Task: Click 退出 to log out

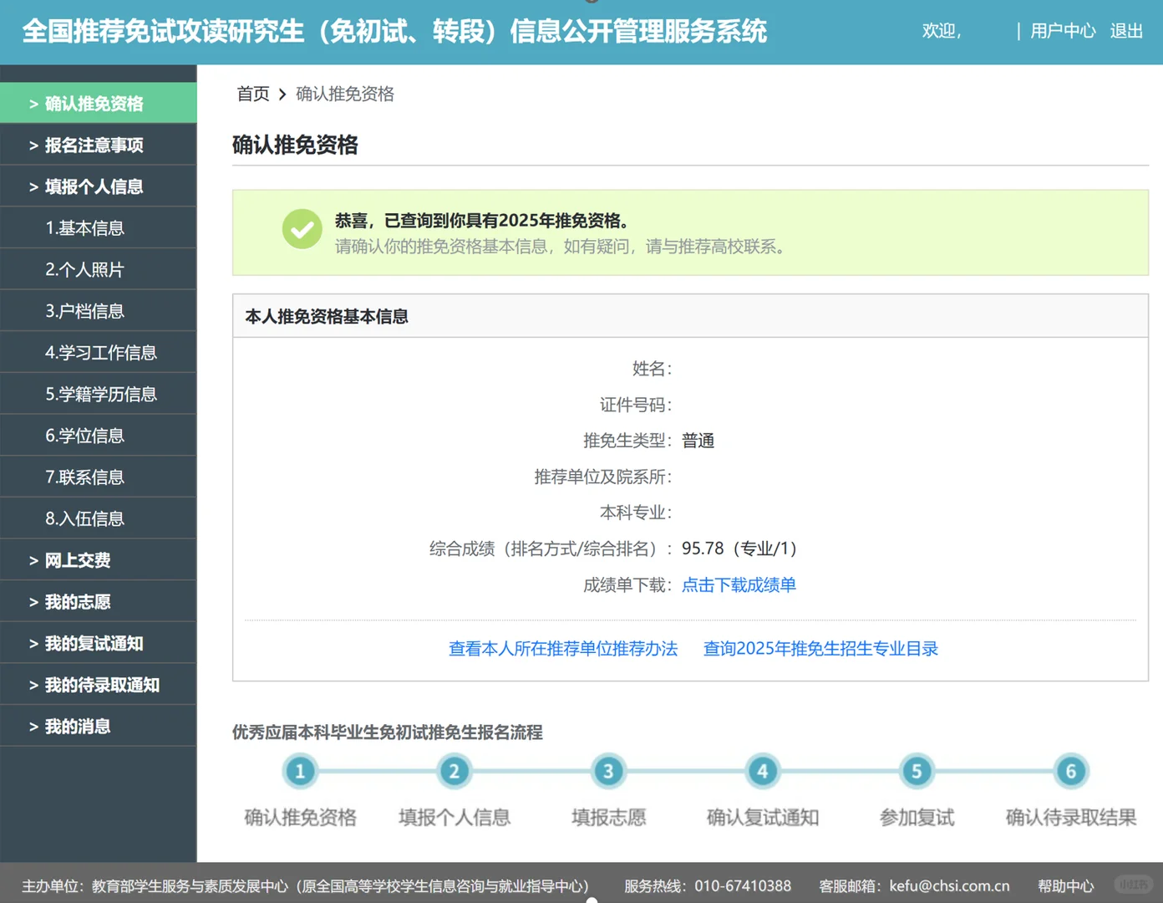Action: point(1125,31)
